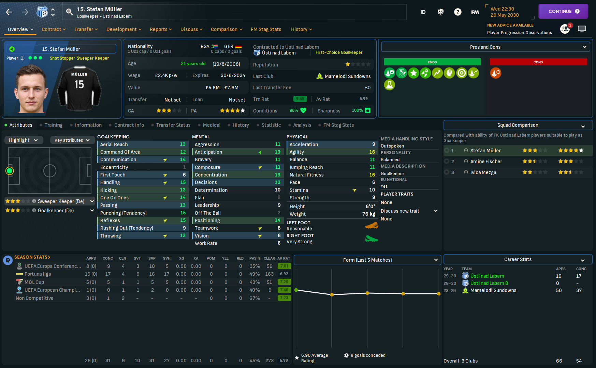Select the head with target pro icon

(x=449, y=73)
